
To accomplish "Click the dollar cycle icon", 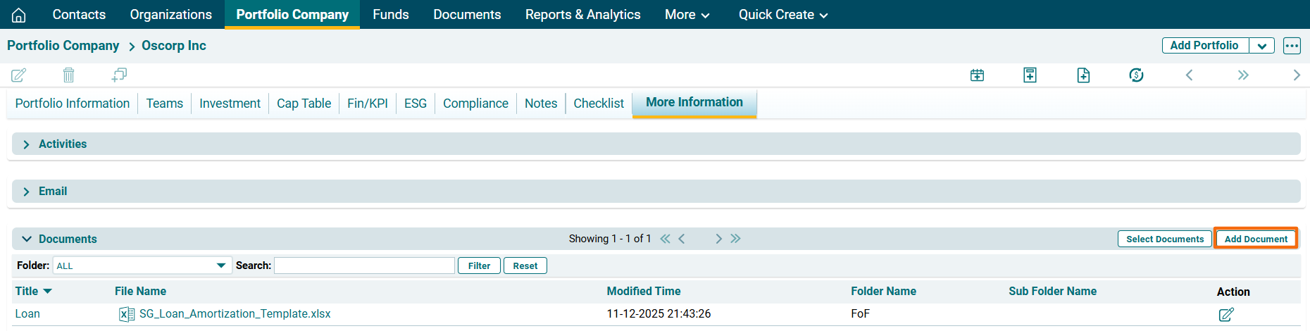I will (1136, 75).
